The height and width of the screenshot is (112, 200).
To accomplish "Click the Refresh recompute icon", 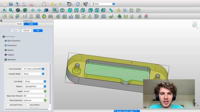I will 78,4.
